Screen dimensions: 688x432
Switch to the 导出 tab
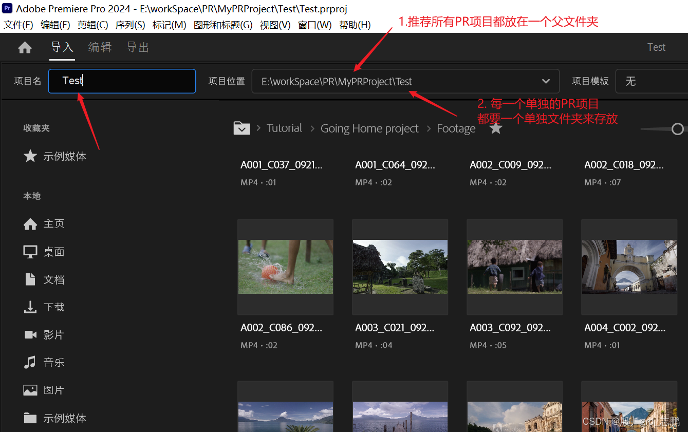click(x=138, y=47)
